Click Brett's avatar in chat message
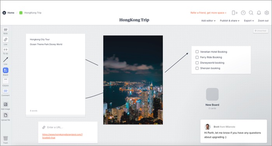Viewport: 272px width, 146px height. 207,127
